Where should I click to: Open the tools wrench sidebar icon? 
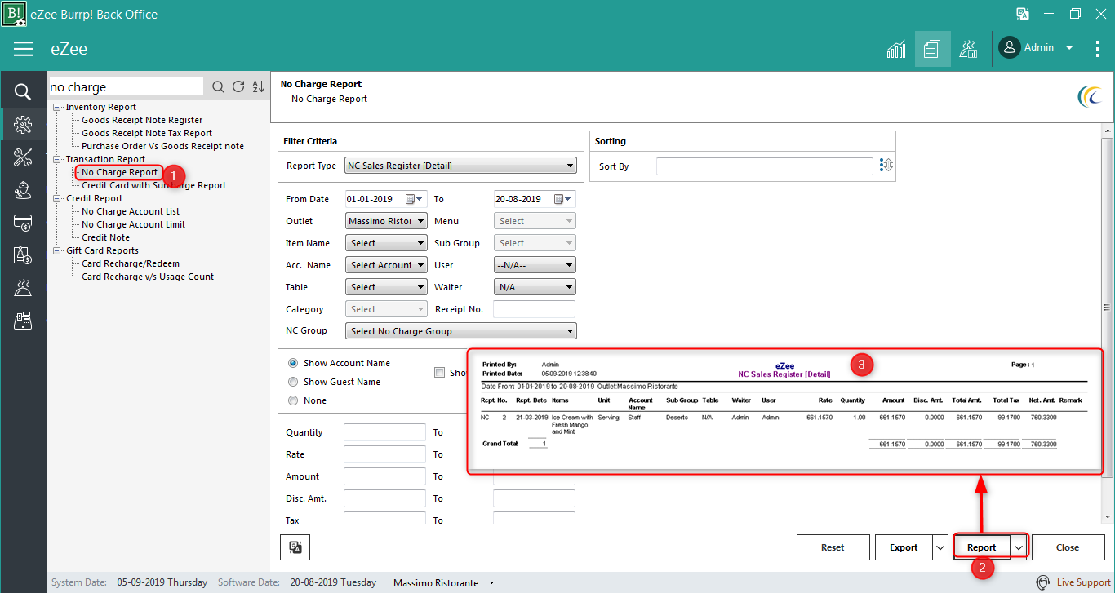[x=23, y=157]
